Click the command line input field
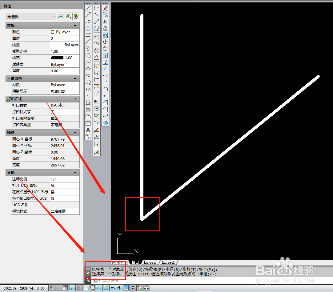 (212, 281)
